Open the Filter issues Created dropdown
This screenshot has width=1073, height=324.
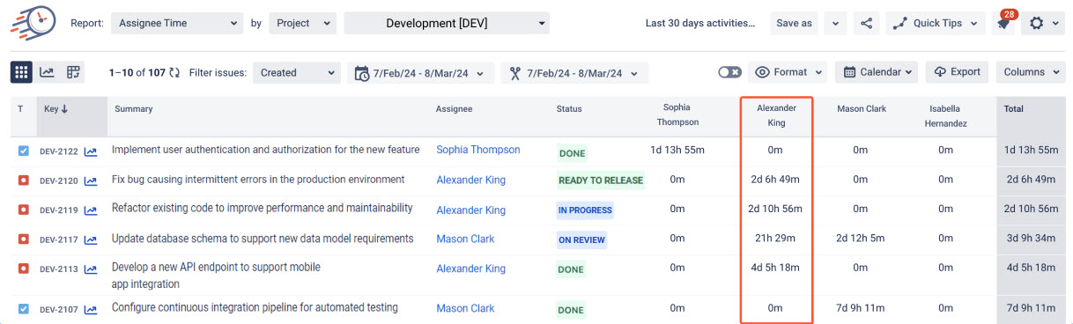click(x=296, y=72)
